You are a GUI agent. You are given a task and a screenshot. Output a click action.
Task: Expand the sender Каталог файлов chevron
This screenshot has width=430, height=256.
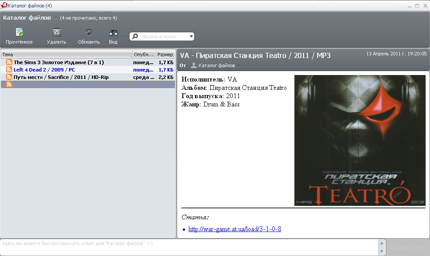(239, 66)
